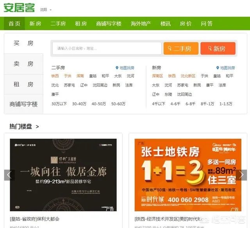Go to the 首页 tab
The width and height of the screenshot is (250, 228).
coord(14,23)
